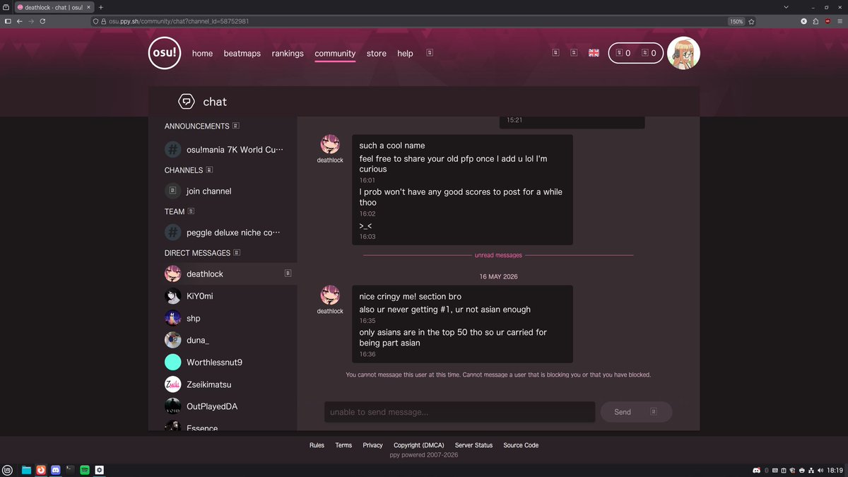Image resolution: width=848 pixels, height=477 pixels.
Task: Open the help menu item
Action: point(405,53)
